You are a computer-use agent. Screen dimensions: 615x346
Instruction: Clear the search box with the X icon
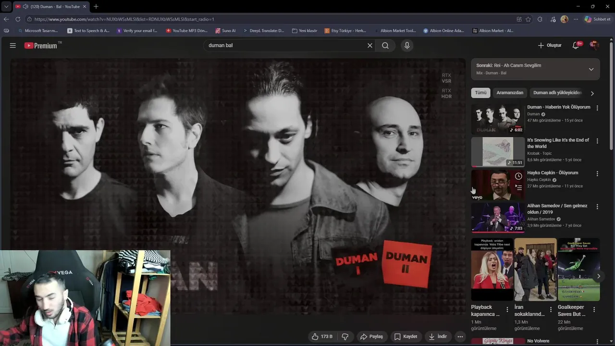click(x=370, y=46)
